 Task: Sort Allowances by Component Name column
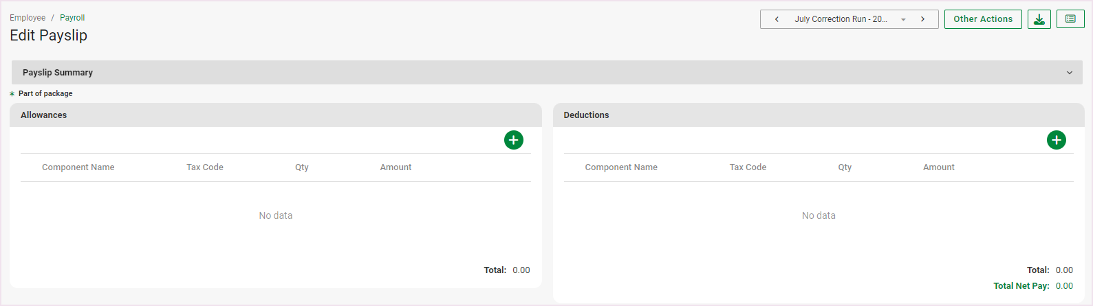click(78, 167)
